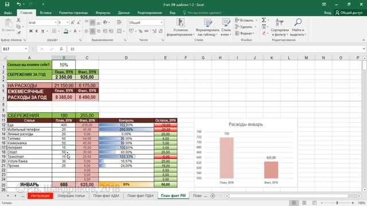Open the Инструкция sheet tab
367x206 pixels.
click(x=40, y=196)
